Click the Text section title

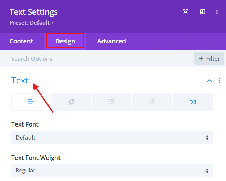click(20, 80)
